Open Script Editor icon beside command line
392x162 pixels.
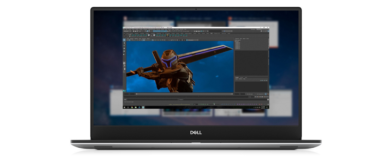pos(268,99)
